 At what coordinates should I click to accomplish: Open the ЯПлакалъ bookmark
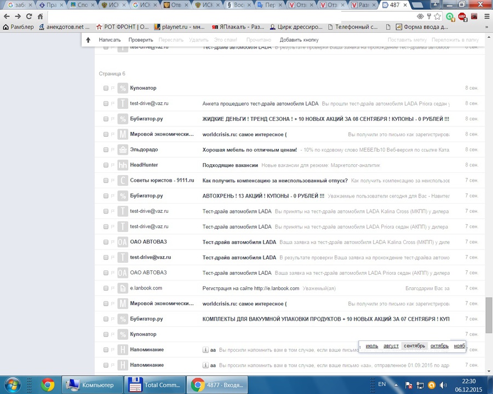tap(238, 27)
